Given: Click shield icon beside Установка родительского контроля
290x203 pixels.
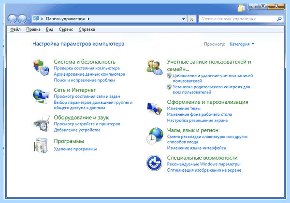Looking at the screenshot, I should pos(169,87).
